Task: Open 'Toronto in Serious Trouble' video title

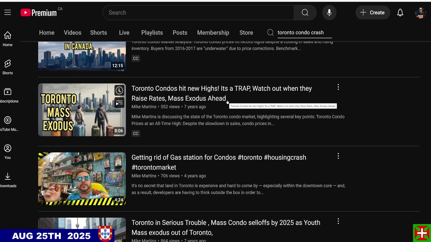Action: (x=226, y=228)
